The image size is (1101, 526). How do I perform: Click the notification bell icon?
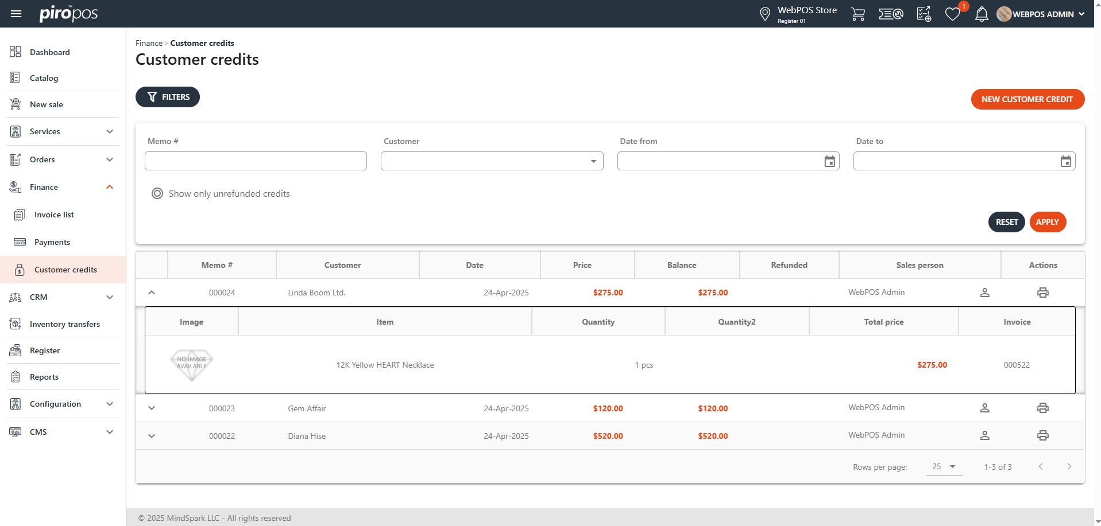pos(982,14)
